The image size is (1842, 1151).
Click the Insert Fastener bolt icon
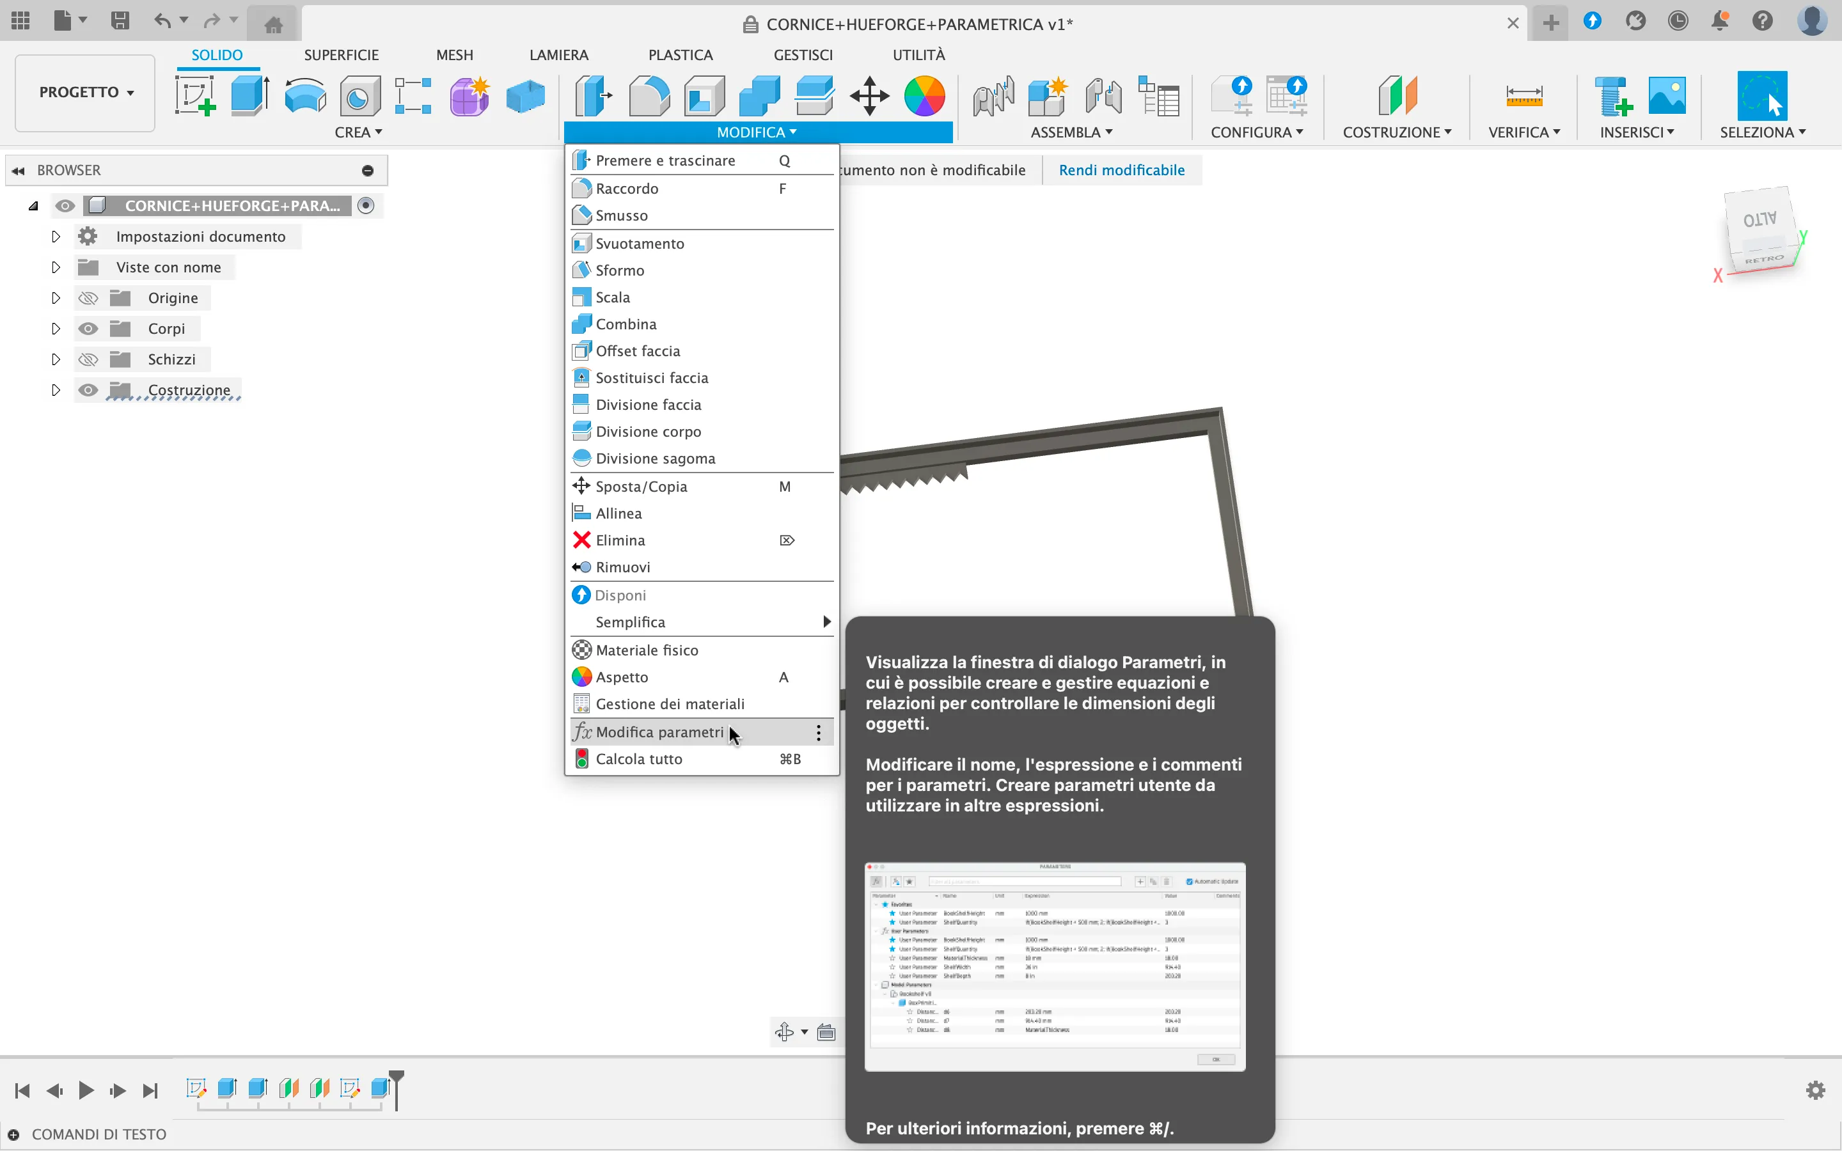[x=1613, y=97]
